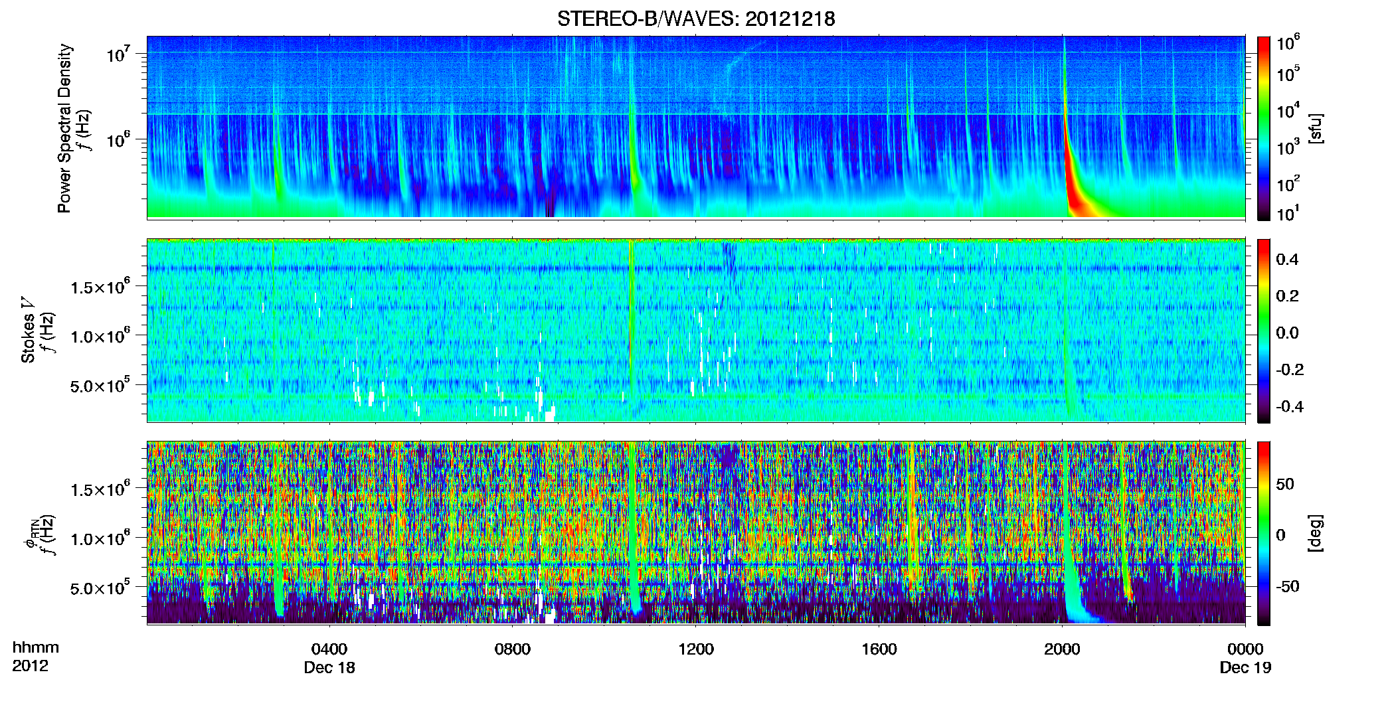Click the 0000 end time tick label

(1245, 649)
